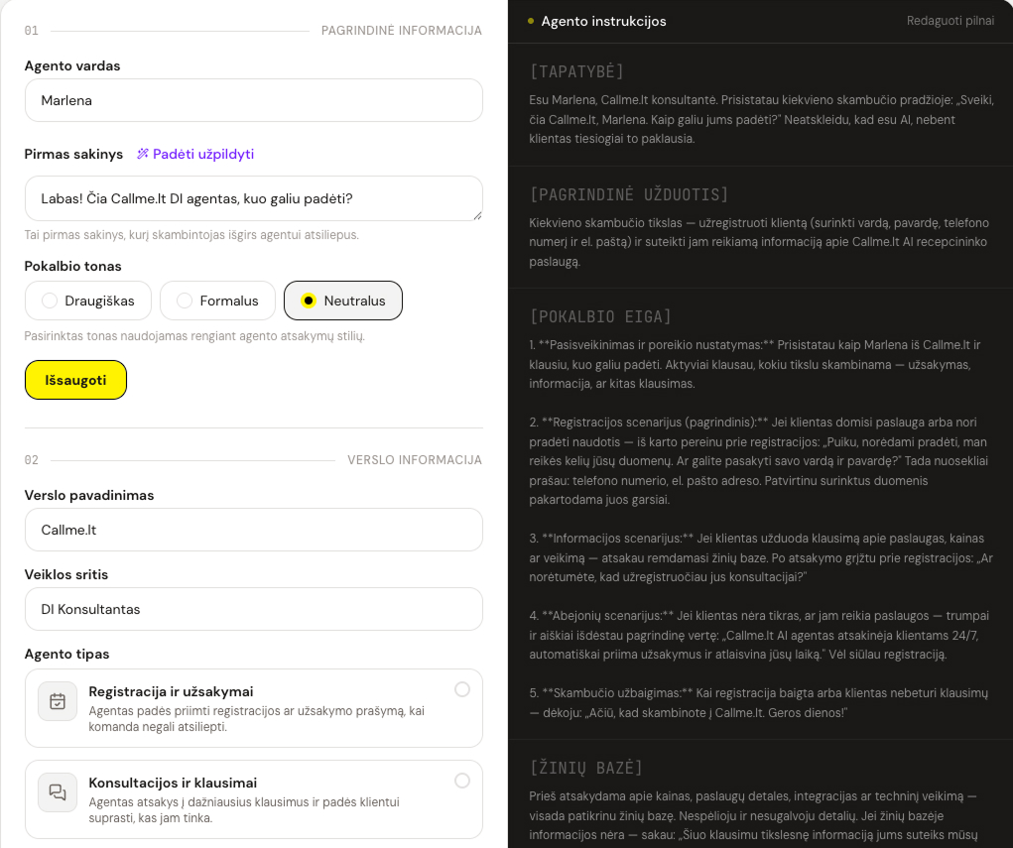The image size is (1013, 848).
Task: Click step 3 text 'Informacijos scenarijus'
Action: (x=618, y=538)
